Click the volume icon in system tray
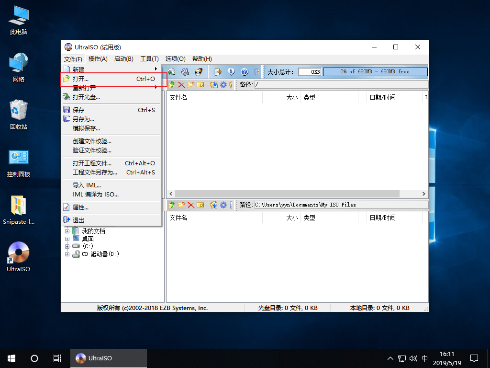Screen dimensions: 490x368 tap(413, 358)
